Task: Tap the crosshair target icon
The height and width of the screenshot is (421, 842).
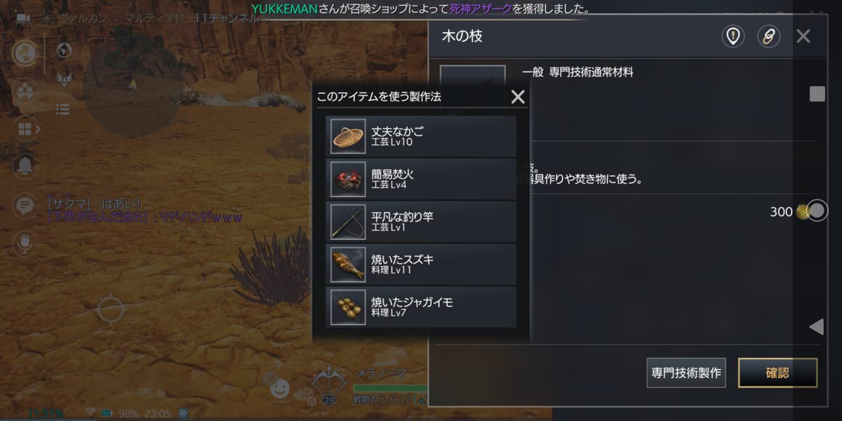Action: point(109,309)
